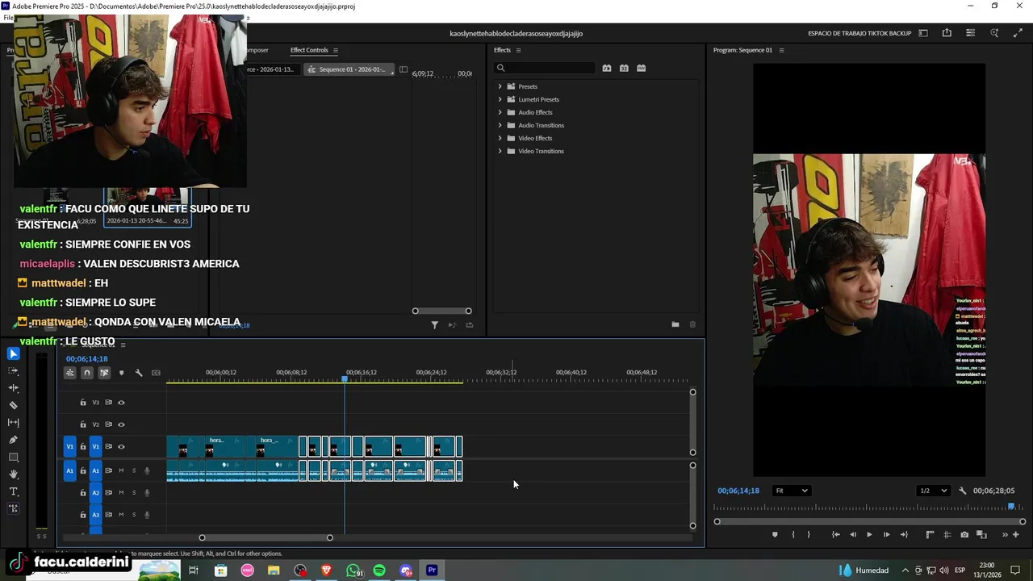The image size is (1033, 581).
Task: Add marker in Program monitor
Action: (x=775, y=534)
